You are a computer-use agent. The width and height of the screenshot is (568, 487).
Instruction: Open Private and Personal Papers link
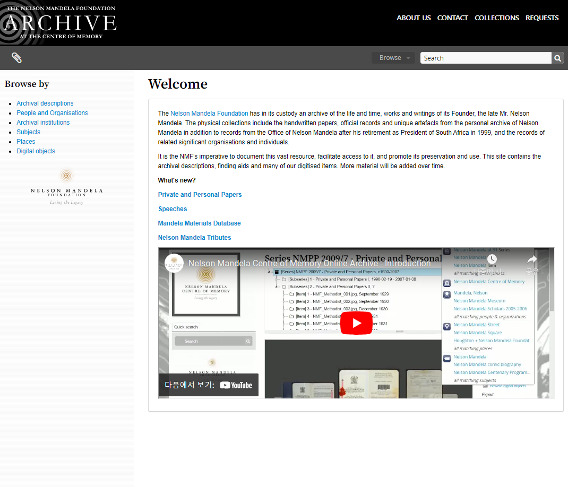click(x=200, y=195)
